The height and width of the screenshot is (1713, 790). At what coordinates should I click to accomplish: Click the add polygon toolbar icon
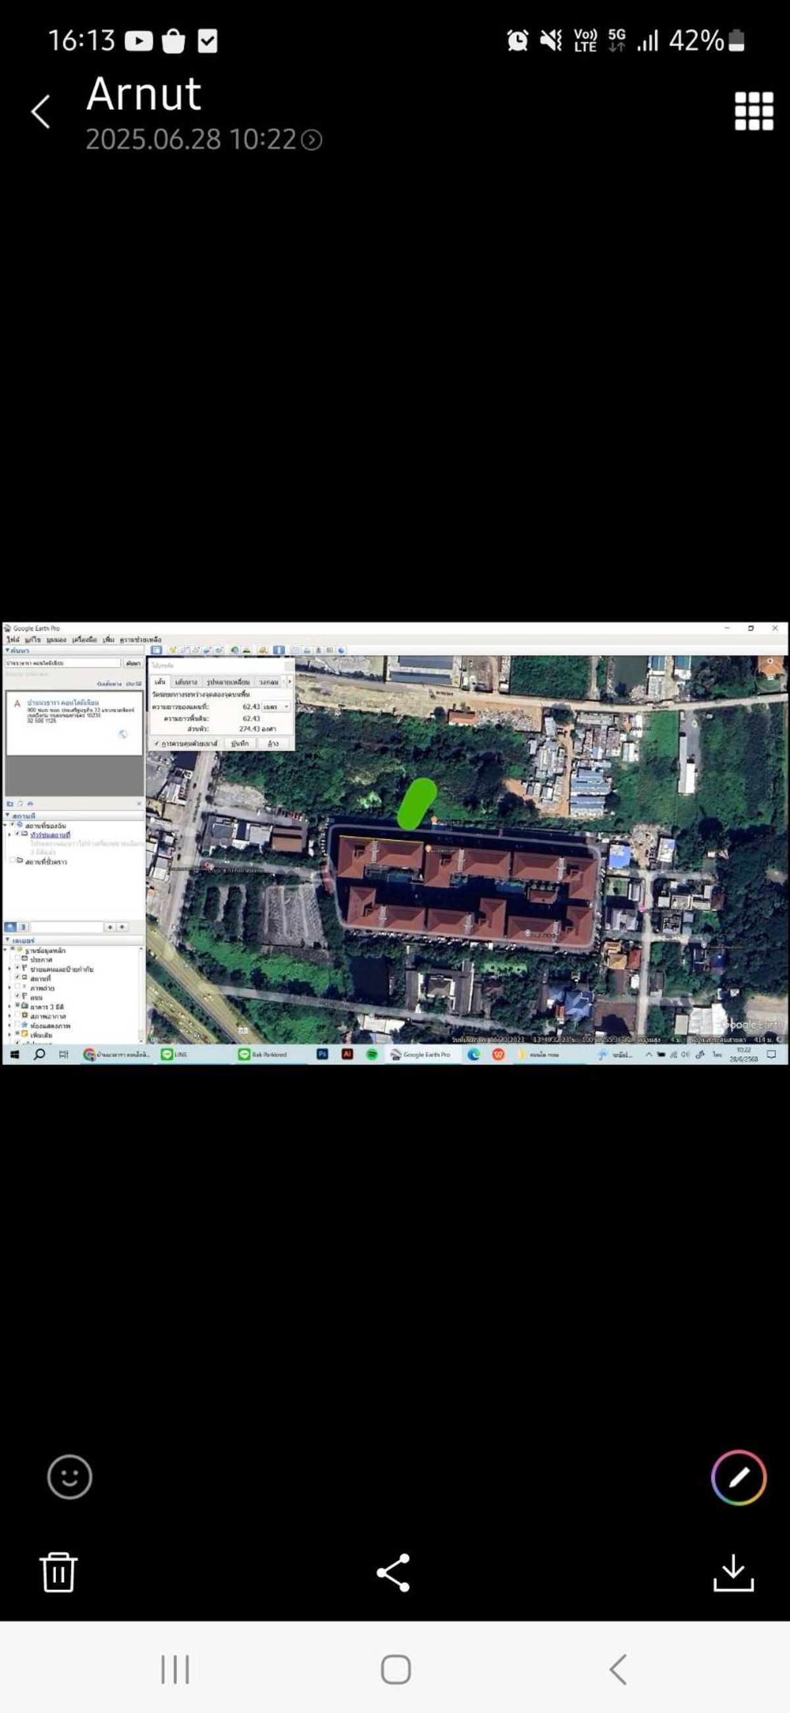click(x=184, y=650)
